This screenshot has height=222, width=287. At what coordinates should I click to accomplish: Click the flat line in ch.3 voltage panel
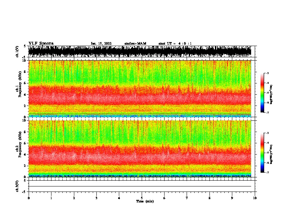tap(140, 186)
